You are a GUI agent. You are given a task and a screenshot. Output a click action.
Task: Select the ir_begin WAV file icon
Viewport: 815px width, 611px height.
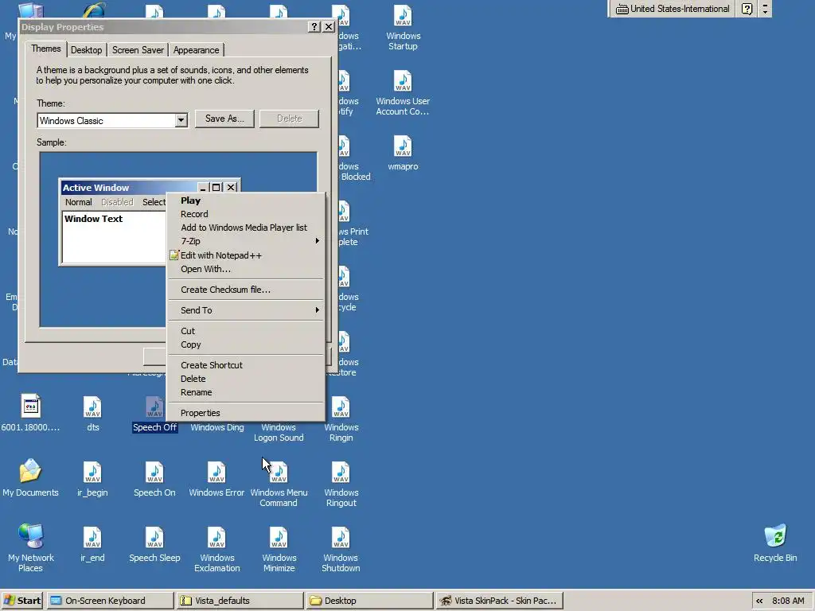click(x=92, y=473)
